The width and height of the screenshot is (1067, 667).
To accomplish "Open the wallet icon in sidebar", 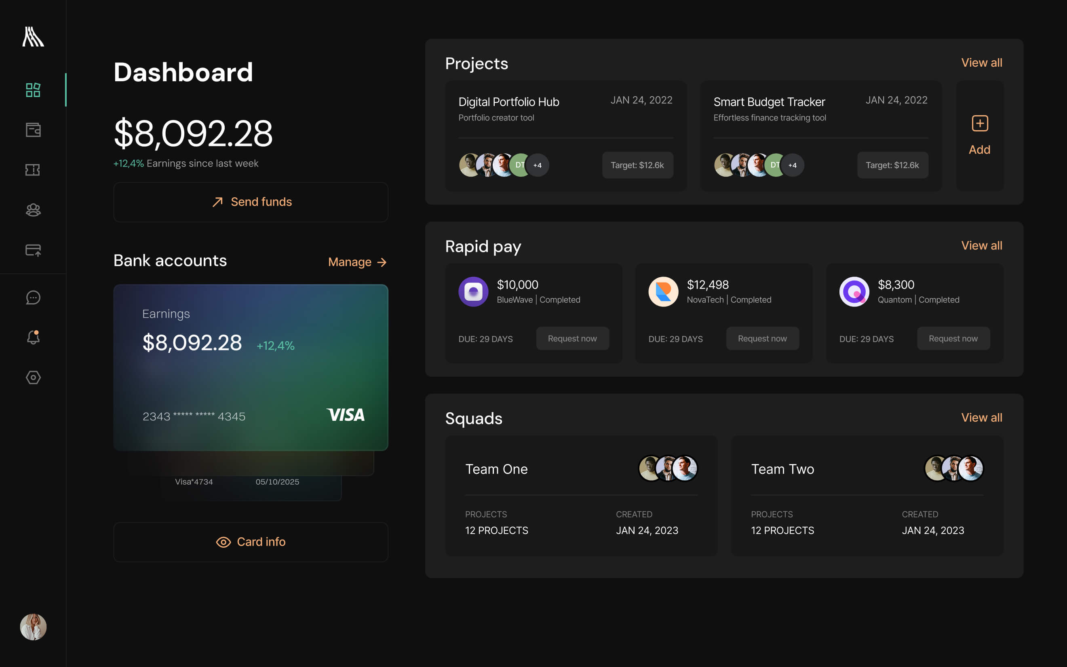I will [33, 130].
